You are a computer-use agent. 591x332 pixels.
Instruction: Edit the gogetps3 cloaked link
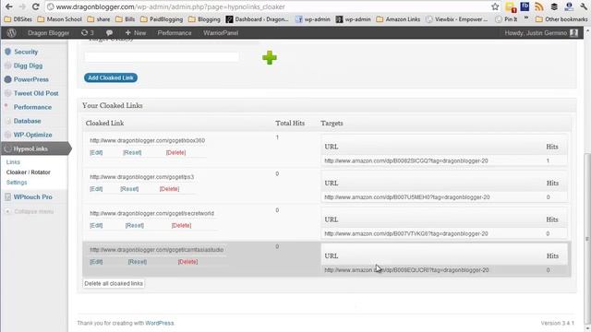tap(96, 189)
